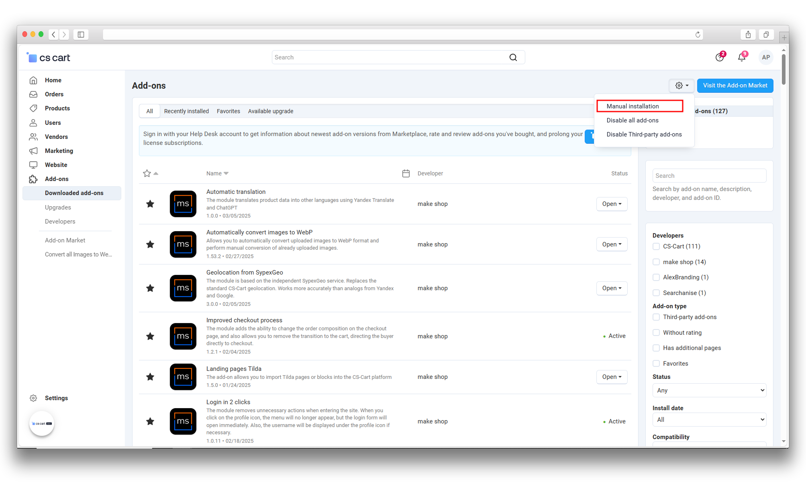Open the help center icon with badge
The image size is (806, 482).
click(719, 57)
